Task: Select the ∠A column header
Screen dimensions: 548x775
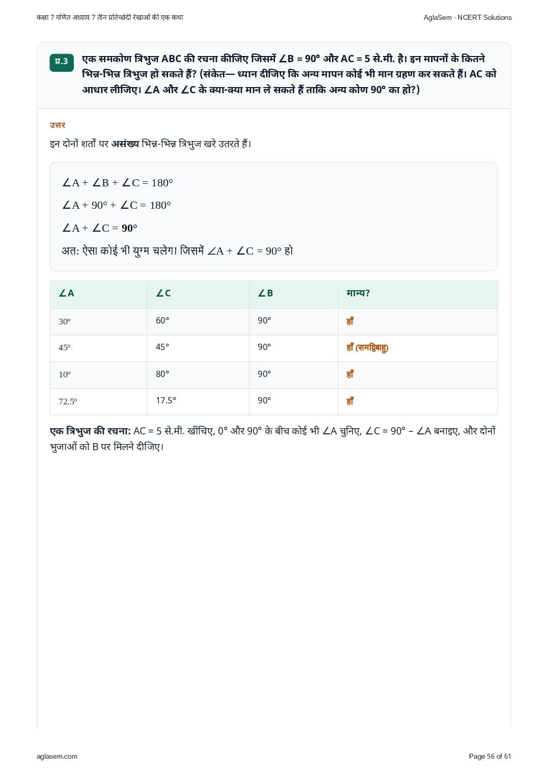Action: (98, 294)
